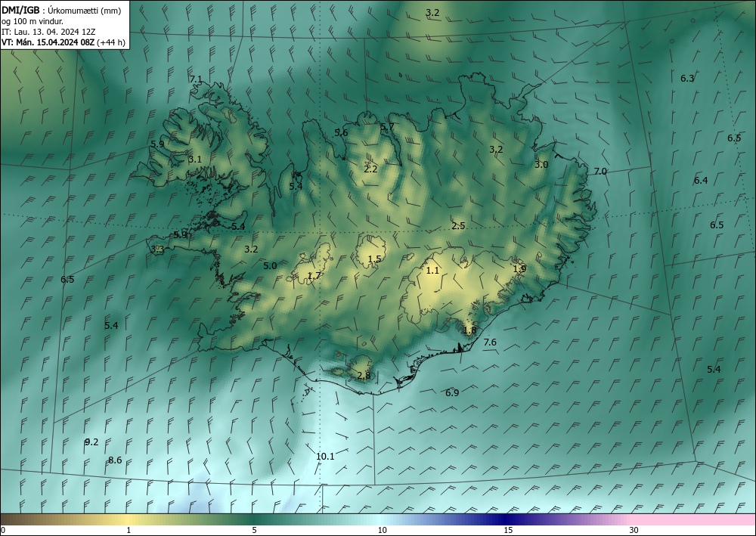The image size is (756, 536).
Task: Click the 1.5 value on the central glacier
Action: click(x=375, y=259)
